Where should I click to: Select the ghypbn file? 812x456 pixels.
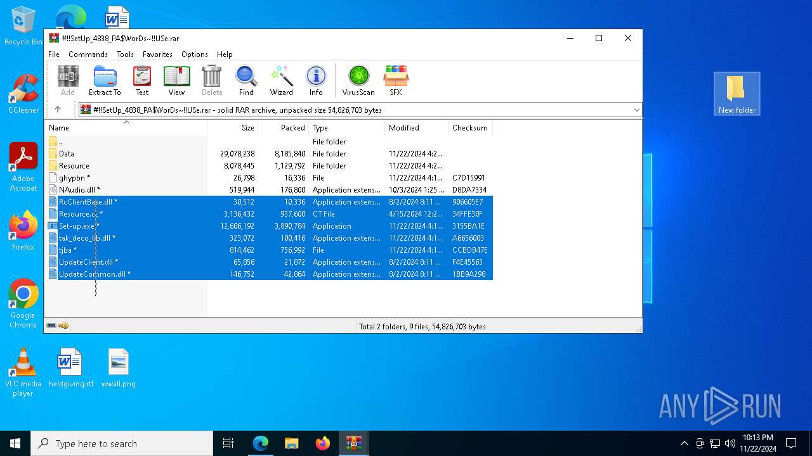pos(270,178)
